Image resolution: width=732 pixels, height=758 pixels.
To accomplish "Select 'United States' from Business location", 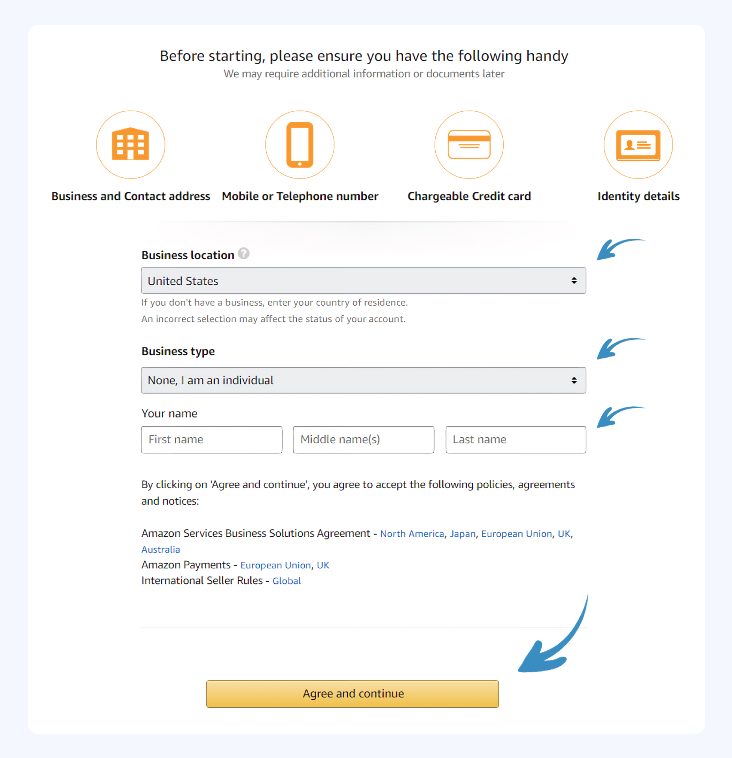I will tap(362, 281).
